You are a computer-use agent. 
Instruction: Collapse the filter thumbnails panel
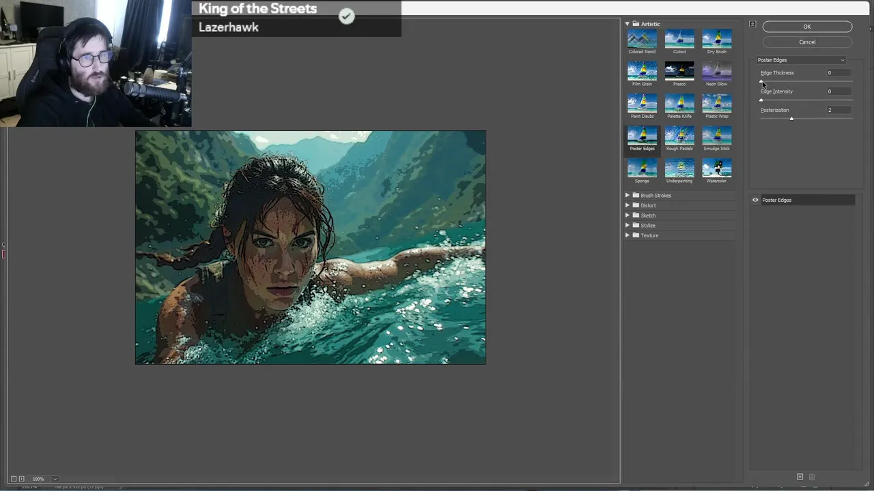click(x=752, y=25)
